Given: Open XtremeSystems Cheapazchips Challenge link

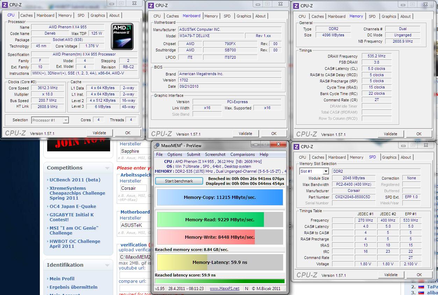Looking at the screenshot, I should [77, 193].
